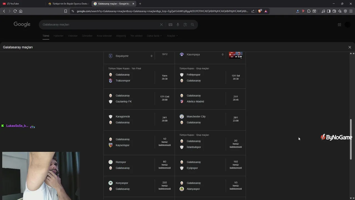This screenshot has height=200, width=355.
Task: Open the Google apps grid
Action: [339, 24]
